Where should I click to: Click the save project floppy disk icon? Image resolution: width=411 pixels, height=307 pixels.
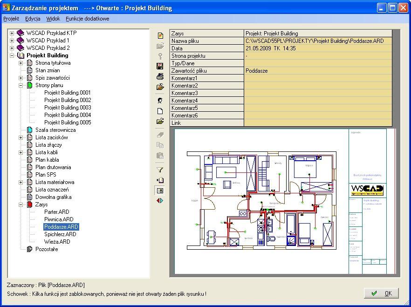pos(160,66)
